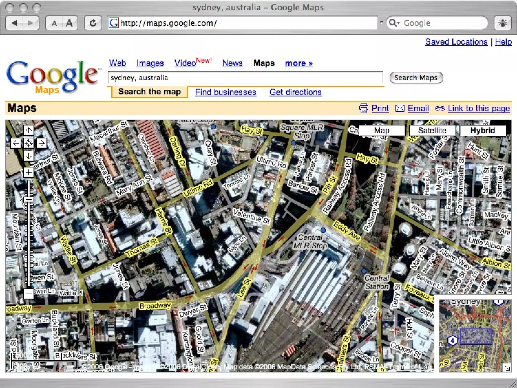The image size is (517, 388).
Task: Expand the 'more »' services link
Action: 299,63
